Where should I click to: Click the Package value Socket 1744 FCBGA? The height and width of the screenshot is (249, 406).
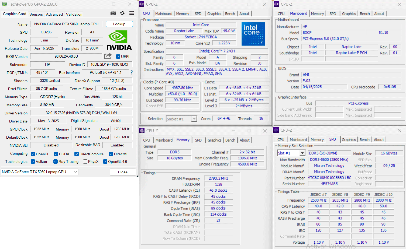pyautogui.click(x=201, y=37)
